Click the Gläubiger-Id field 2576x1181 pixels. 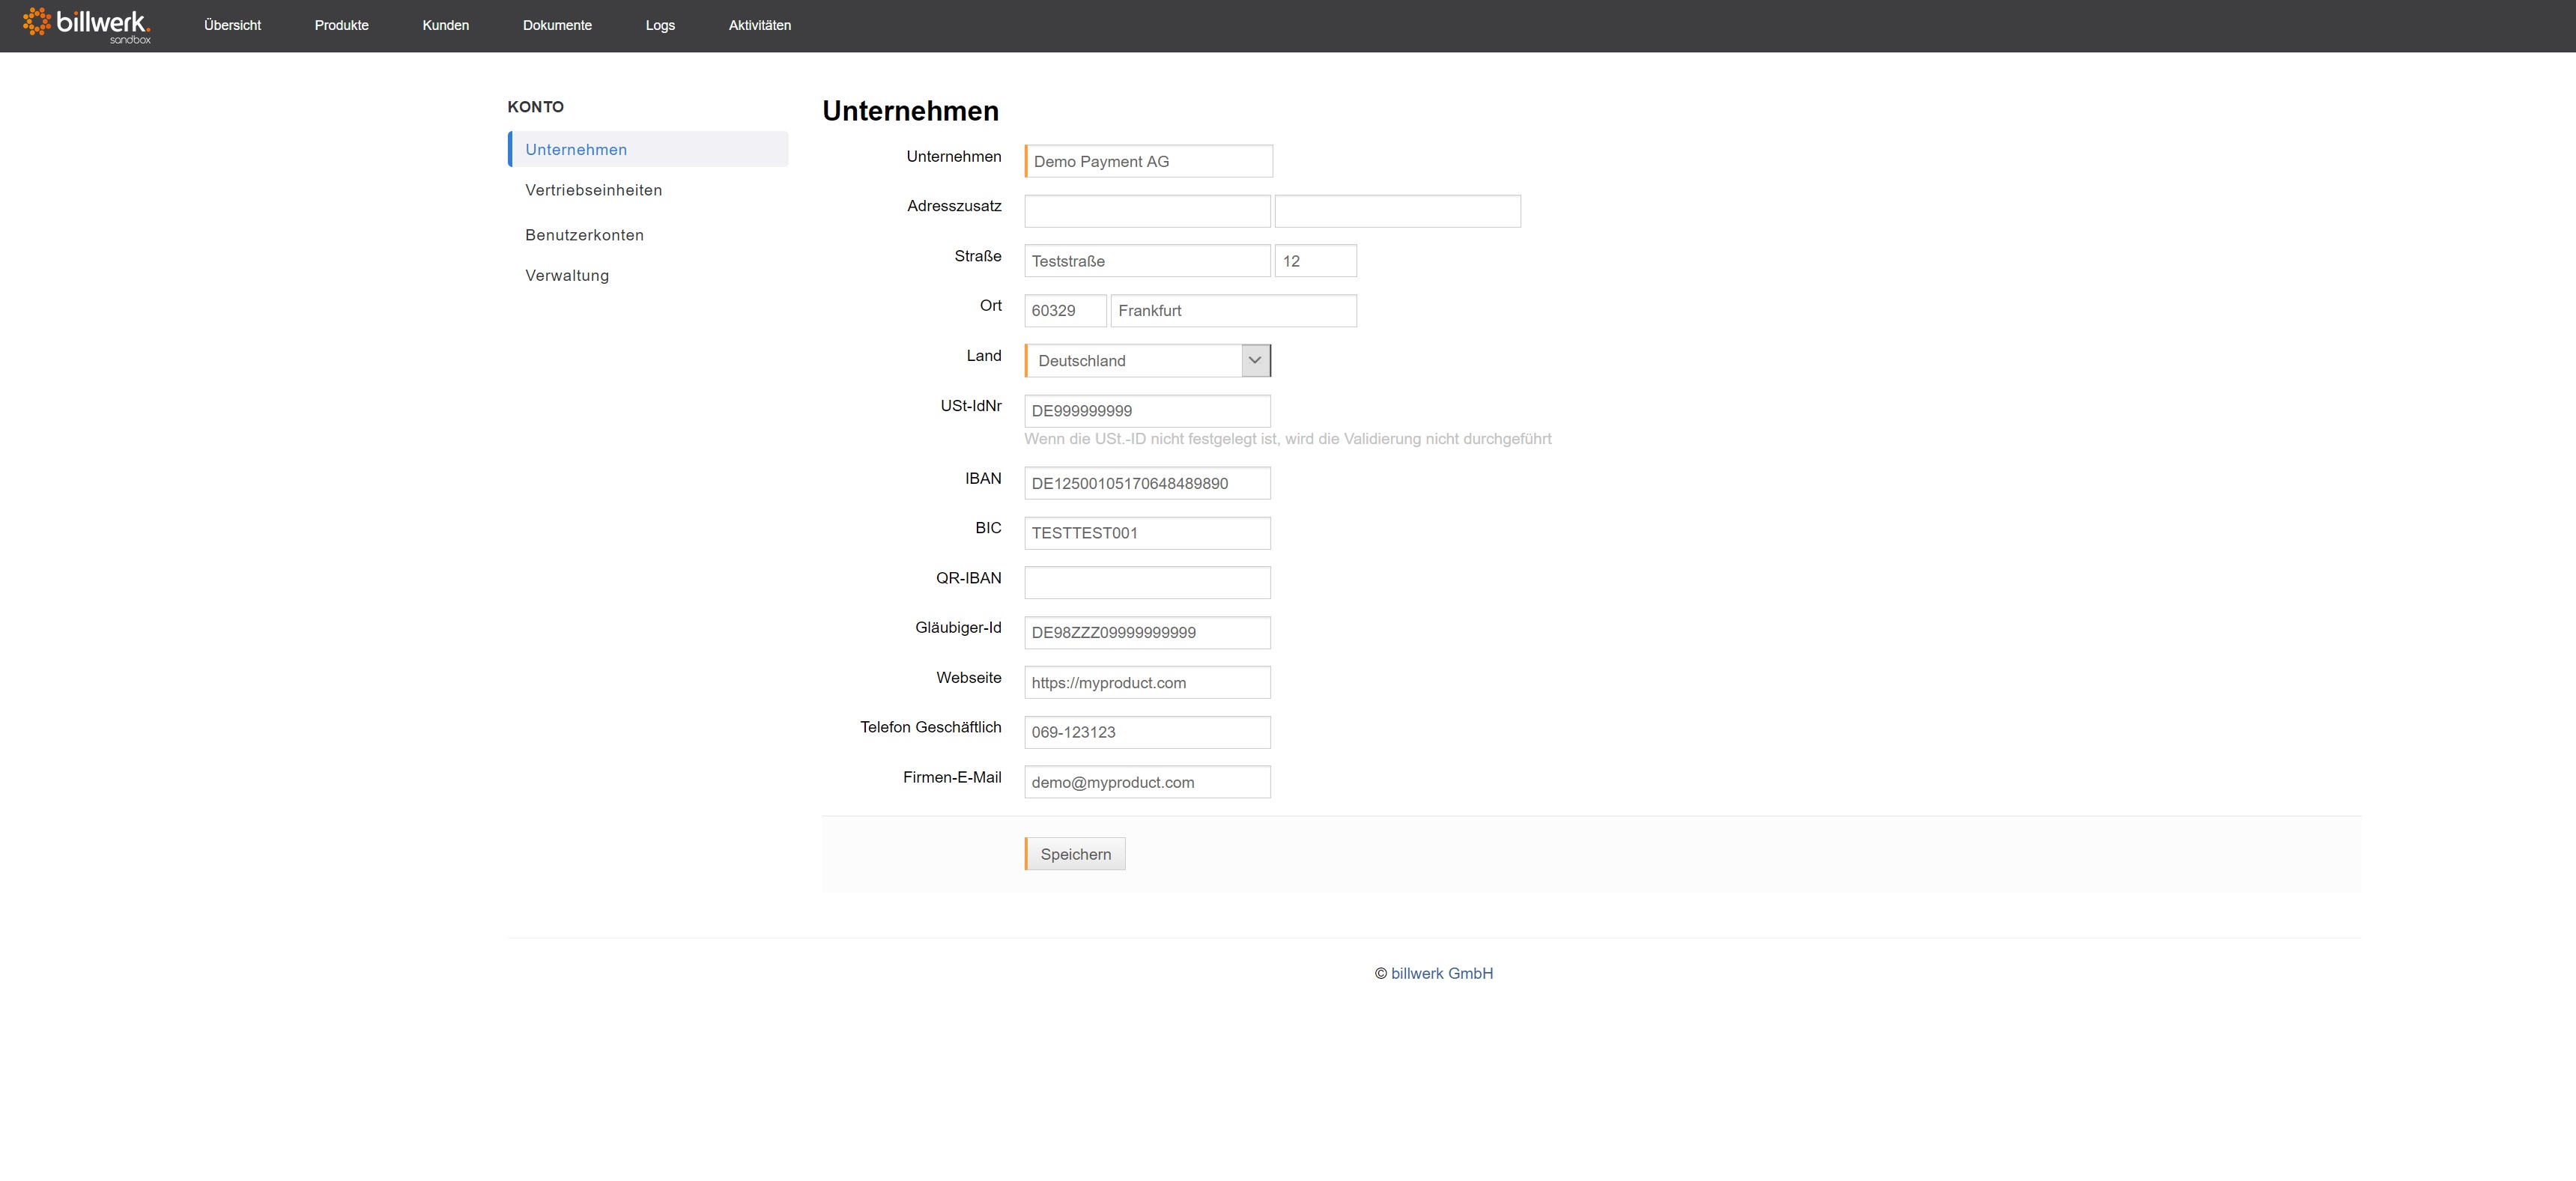[1147, 632]
